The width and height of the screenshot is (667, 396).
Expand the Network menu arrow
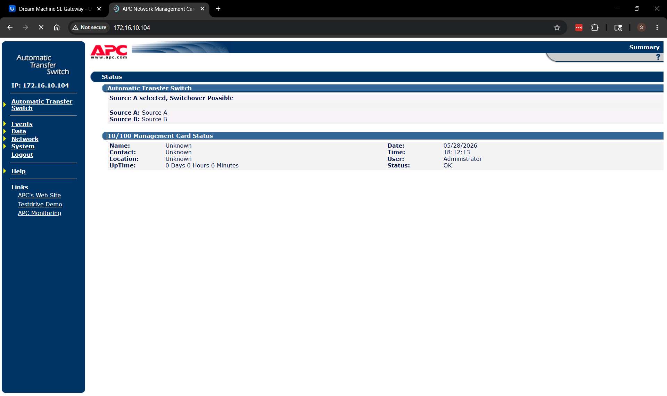click(5, 139)
